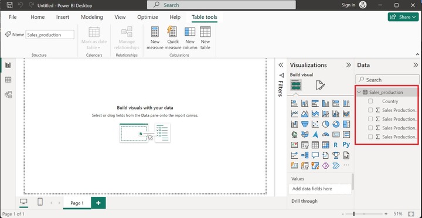Select the Donut chart visual
This screenshot has width=422, height=218.
pos(336,124)
